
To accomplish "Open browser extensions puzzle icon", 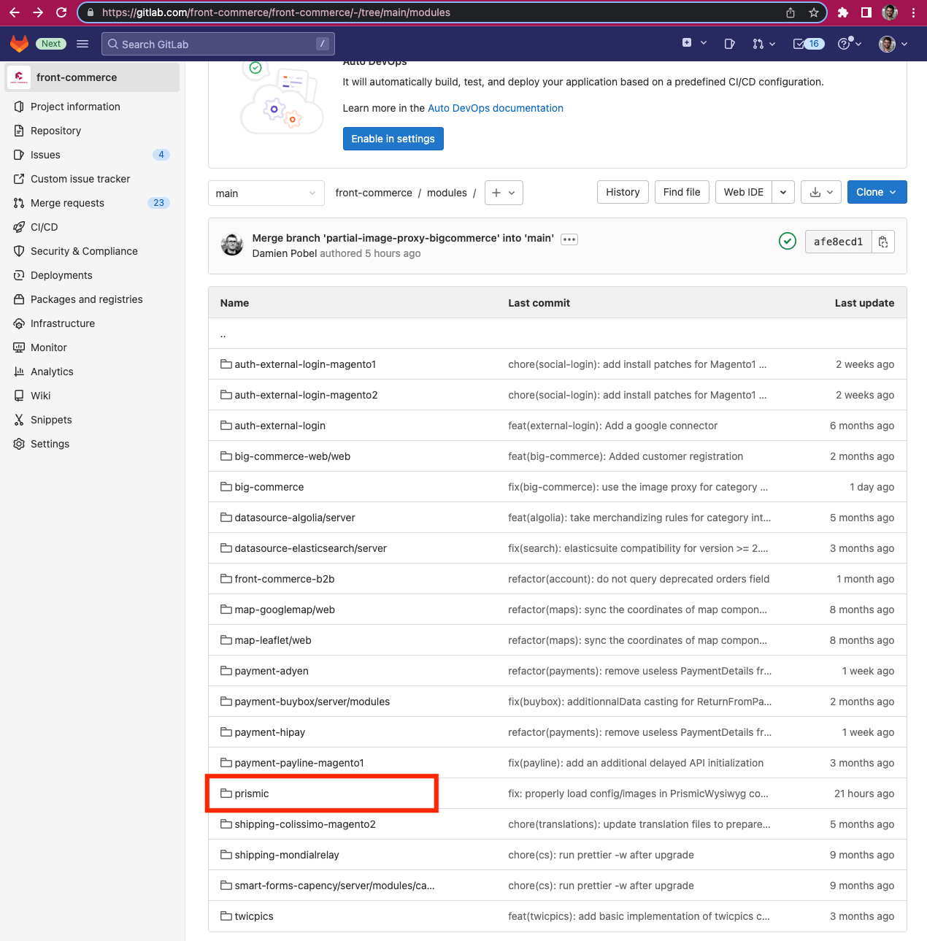I will click(843, 12).
